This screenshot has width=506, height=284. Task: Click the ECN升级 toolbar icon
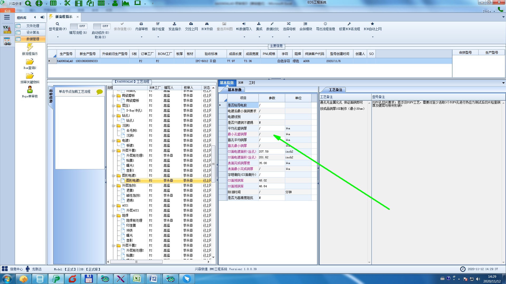tap(207, 24)
